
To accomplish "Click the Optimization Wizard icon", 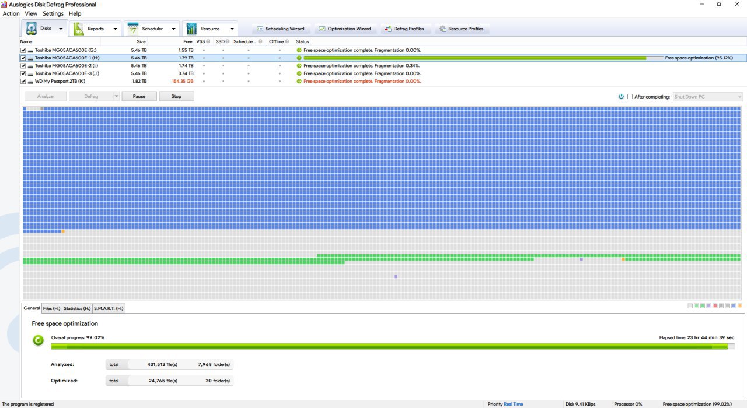I will pos(322,29).
